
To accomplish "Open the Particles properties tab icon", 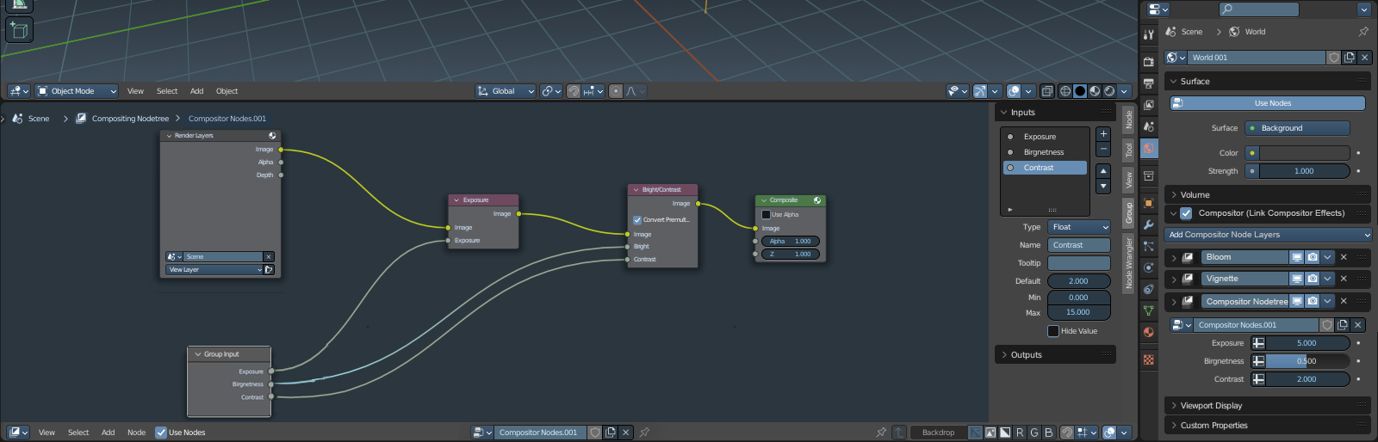I will [1148, 246].
